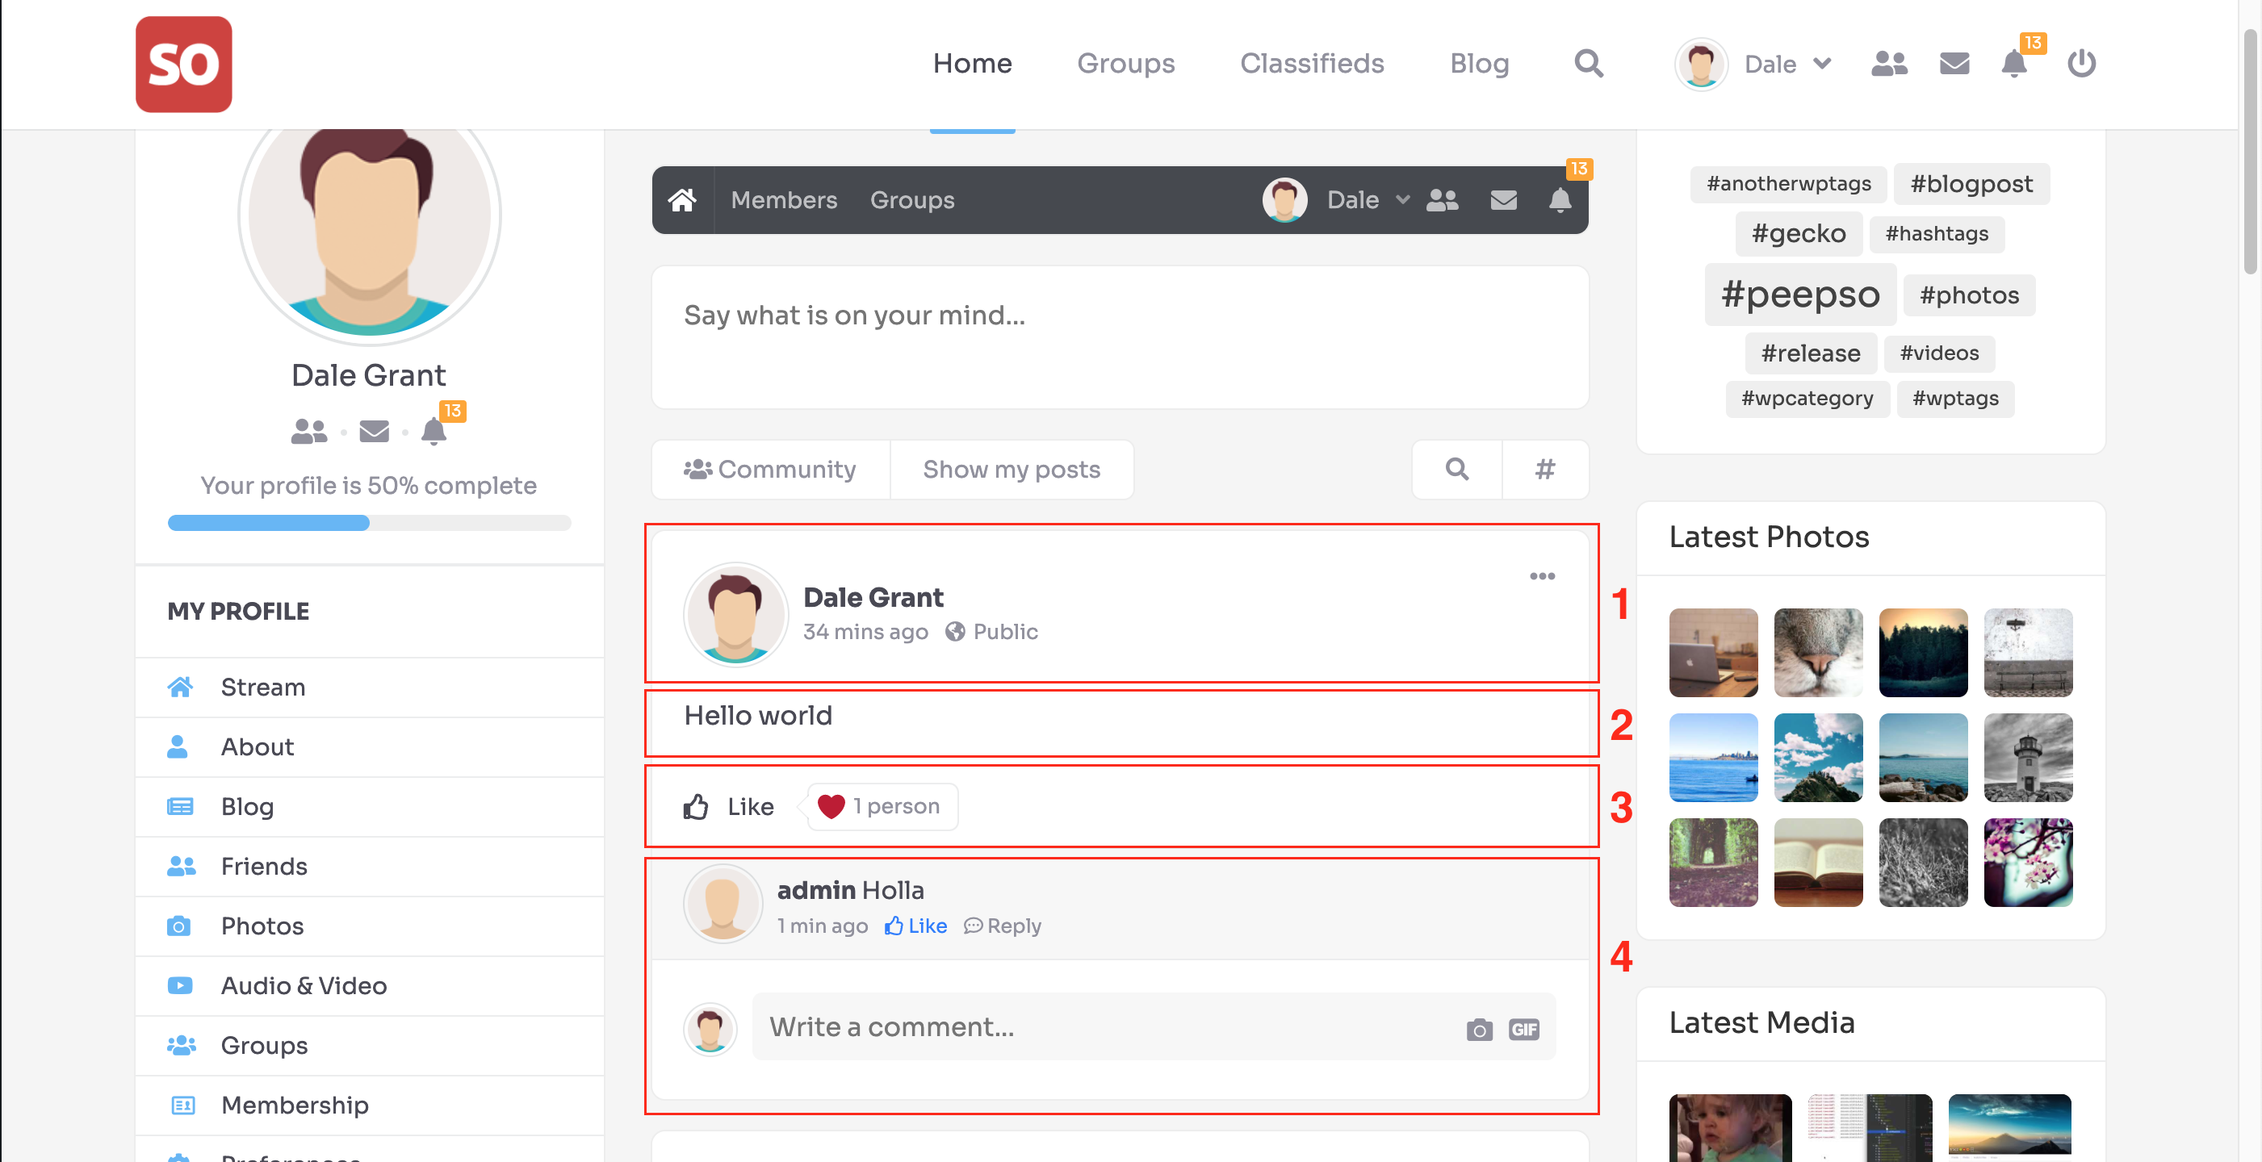This screenshot has width=2262, height=1162.
Task: Click envelope icon under Dale Grant name
Action: coord(374,431)
